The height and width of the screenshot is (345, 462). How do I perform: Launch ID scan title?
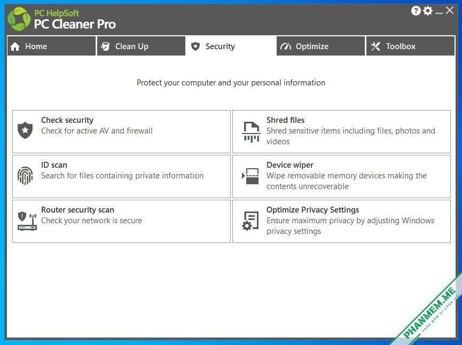[54, 164]
